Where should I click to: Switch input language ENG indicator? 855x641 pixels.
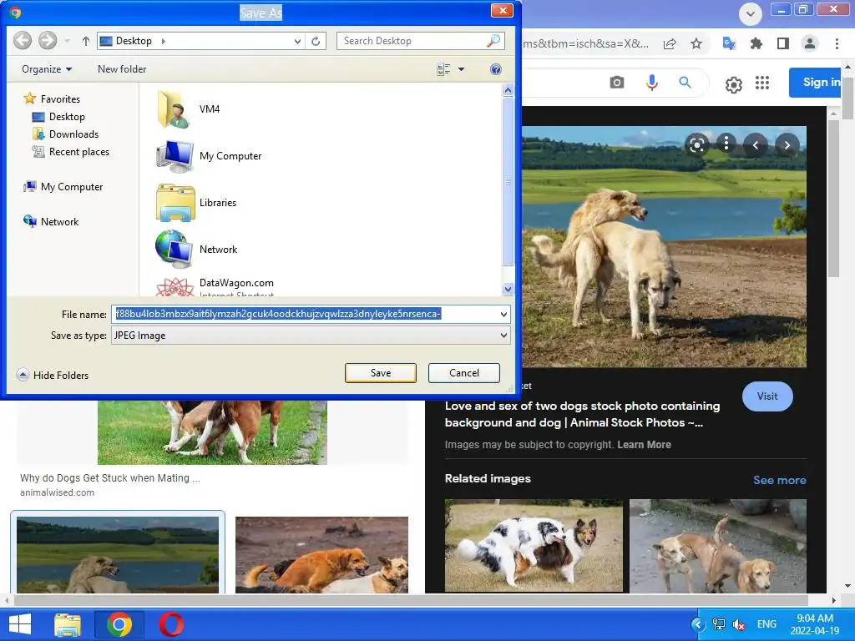point(766,624)
